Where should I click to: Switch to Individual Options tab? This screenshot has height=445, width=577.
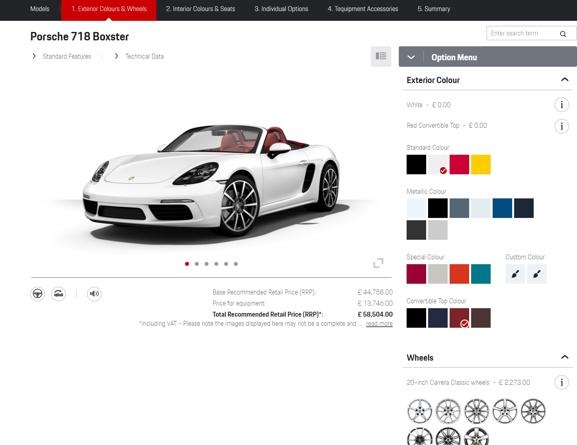[281, 9]
